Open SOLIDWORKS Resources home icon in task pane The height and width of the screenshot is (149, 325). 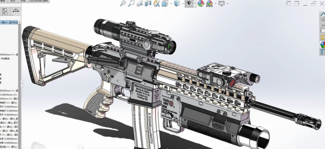point(323,16)
